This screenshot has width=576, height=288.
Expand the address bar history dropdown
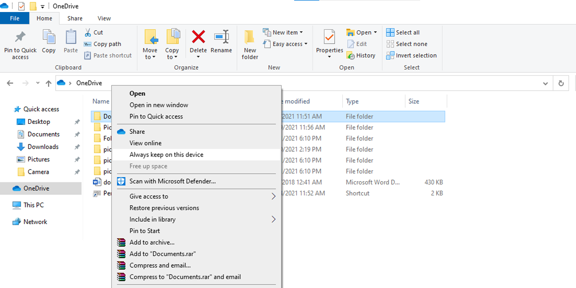pyautogui.click(x=545, y=83)
